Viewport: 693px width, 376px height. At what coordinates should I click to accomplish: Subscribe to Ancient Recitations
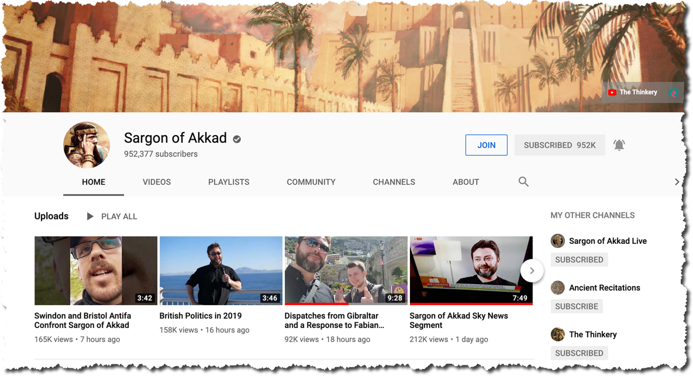[577, 306]
